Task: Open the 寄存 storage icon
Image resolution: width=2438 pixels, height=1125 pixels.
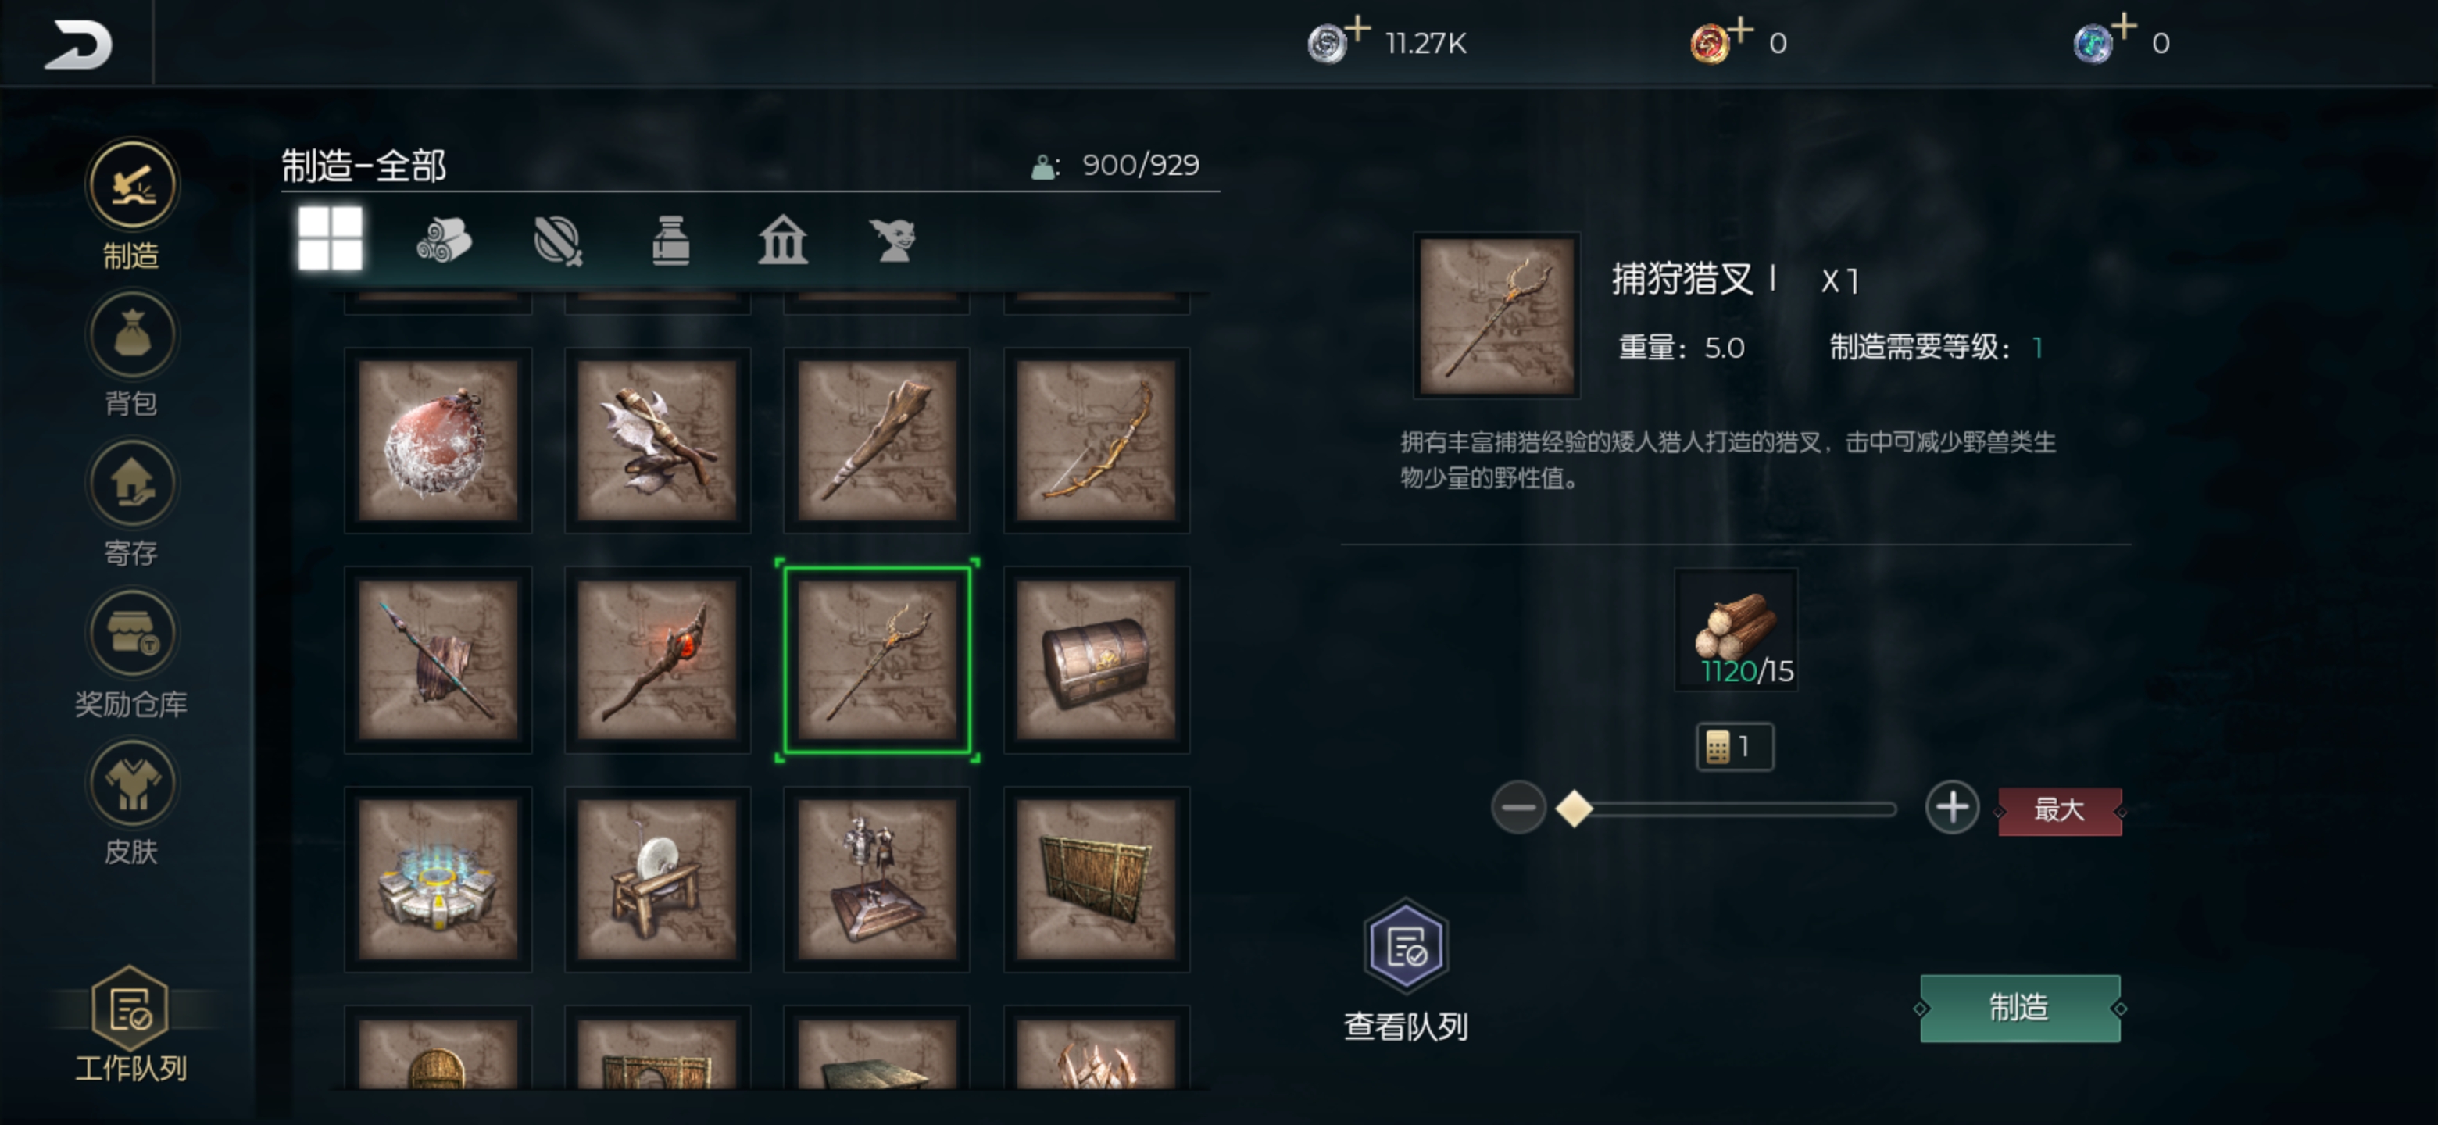Action: 131,484
